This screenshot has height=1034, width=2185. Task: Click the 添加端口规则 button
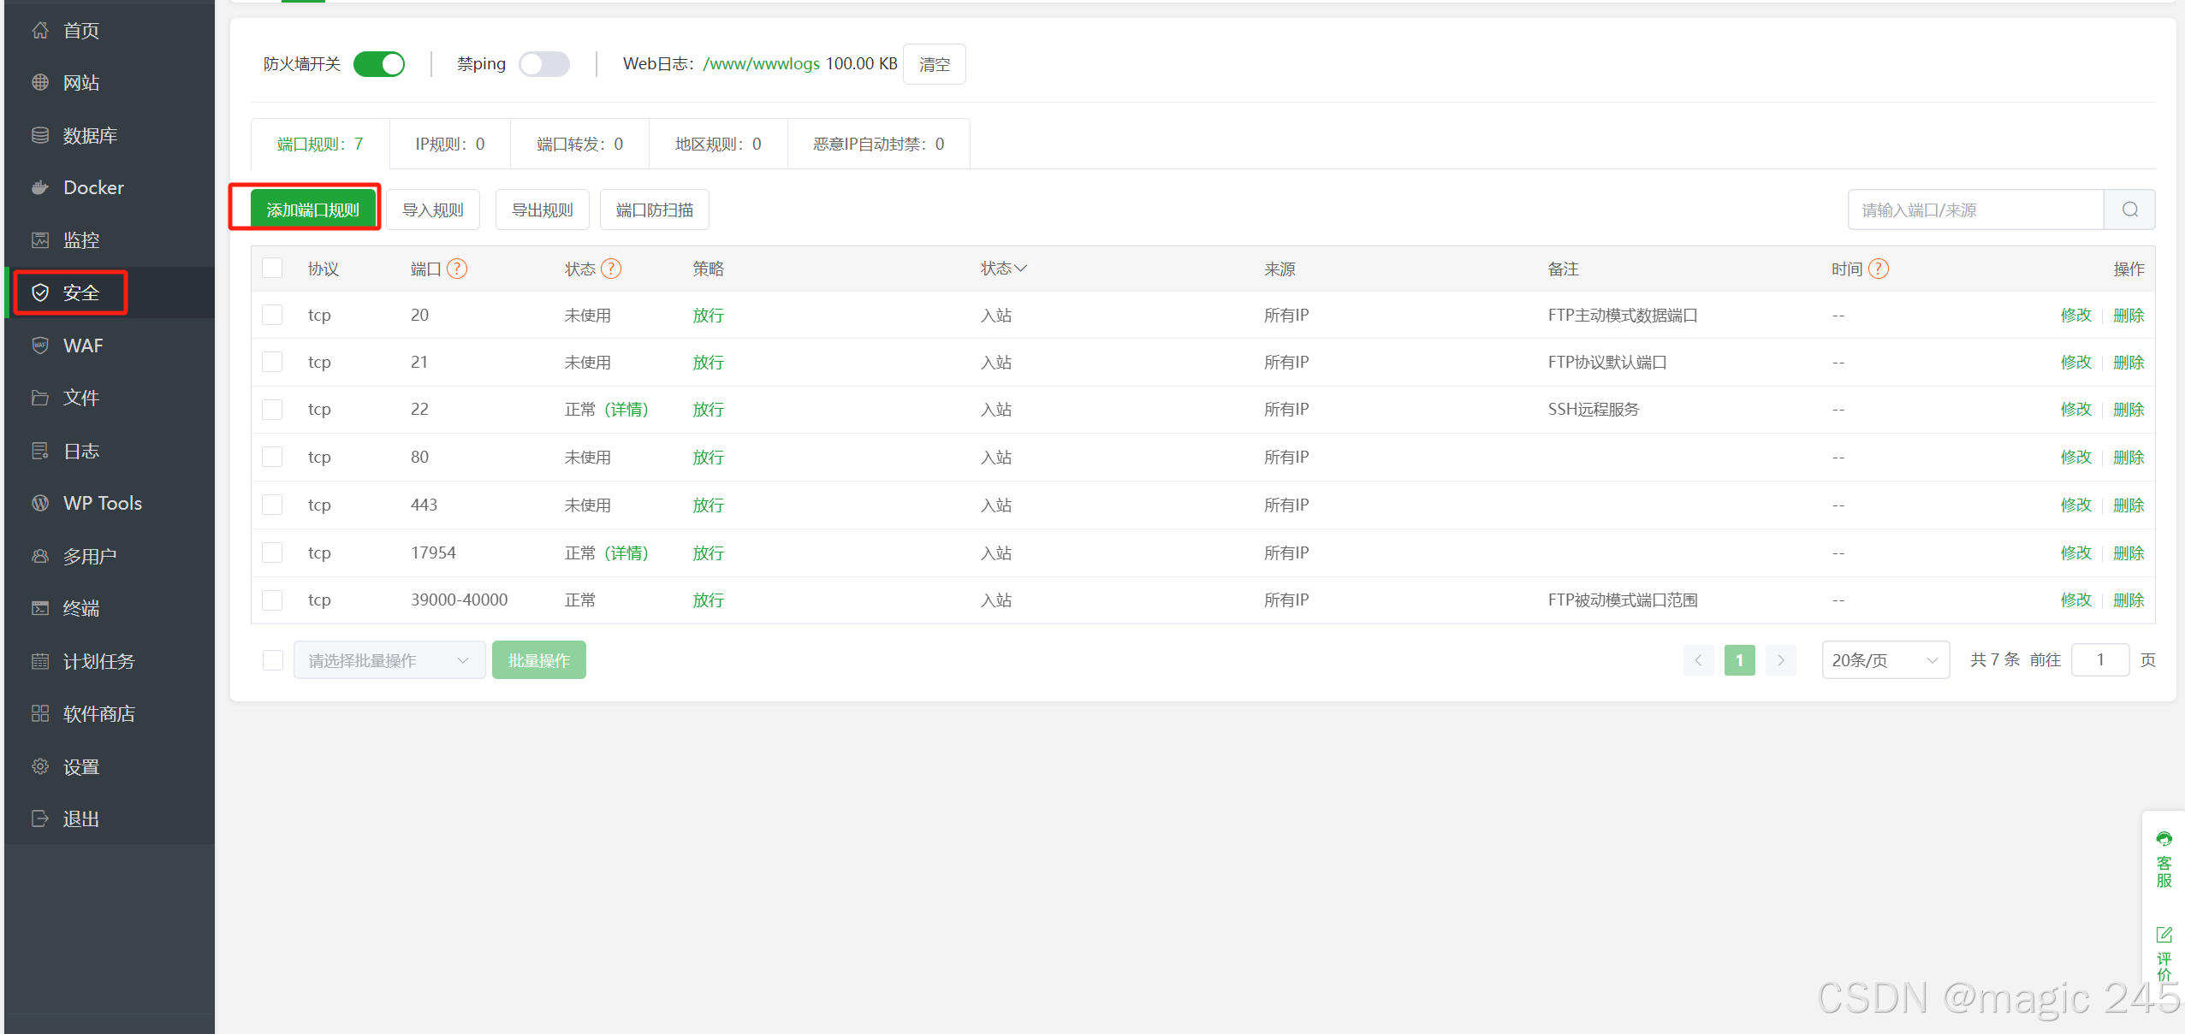313,210
